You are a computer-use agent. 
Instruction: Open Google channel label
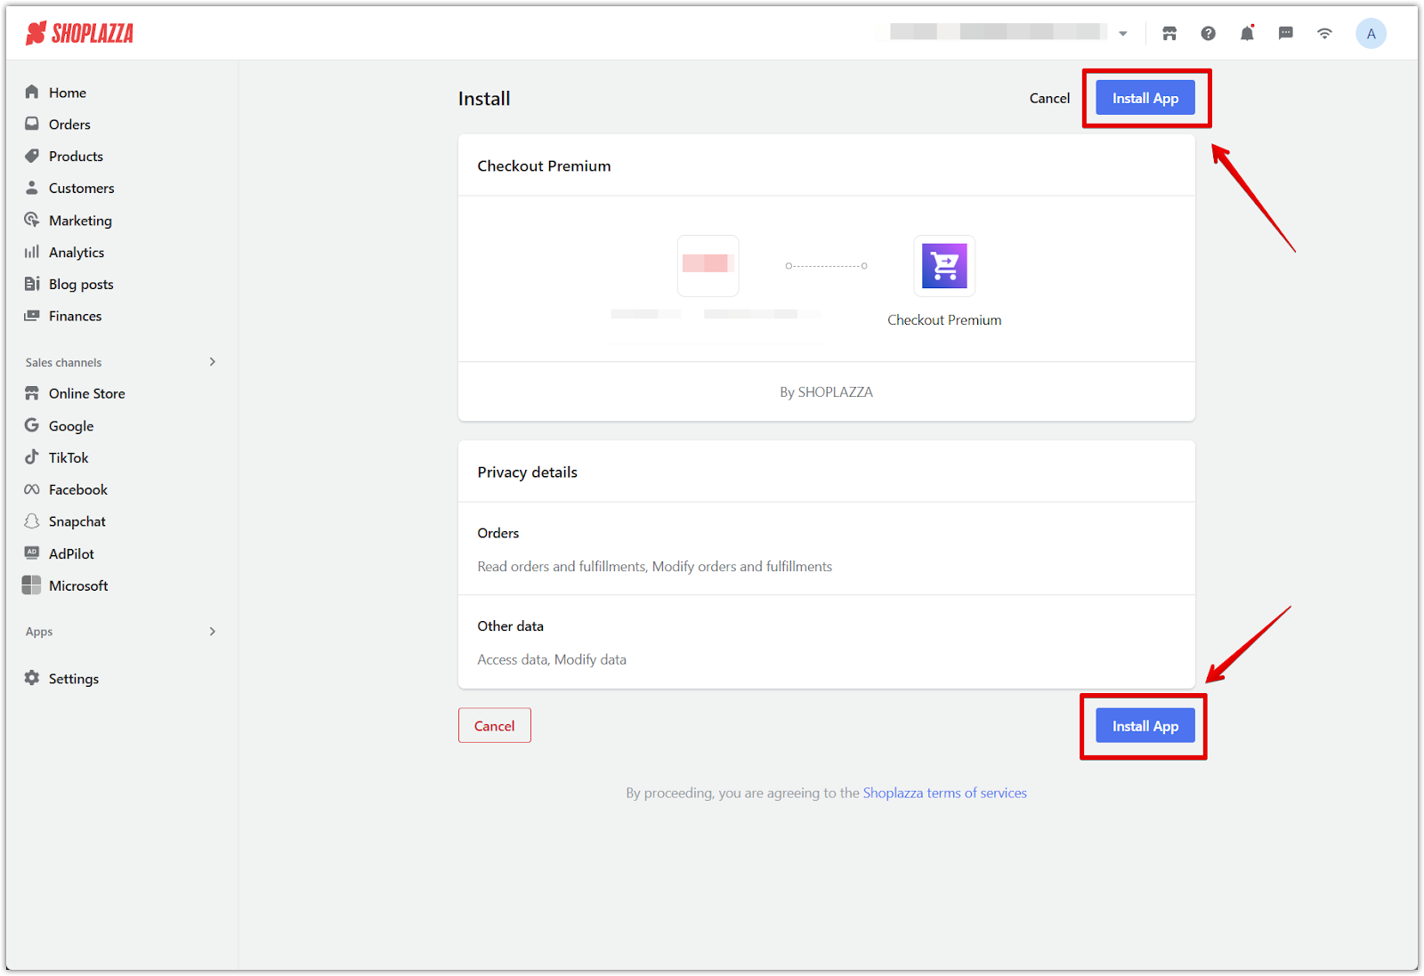pos(71,426)
